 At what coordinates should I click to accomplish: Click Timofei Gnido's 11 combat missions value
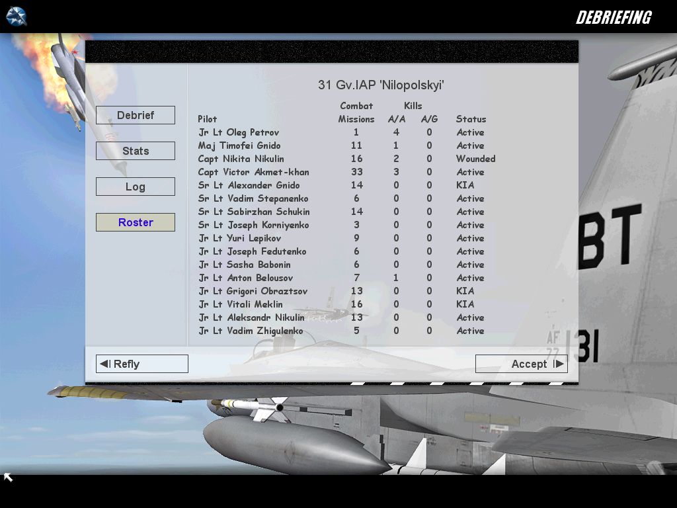356,146
